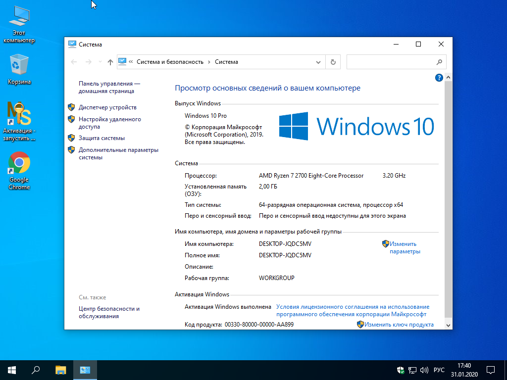Screen dimensions: 507x380
Task: Click the back navigation arrow
Action: (74, 62)
